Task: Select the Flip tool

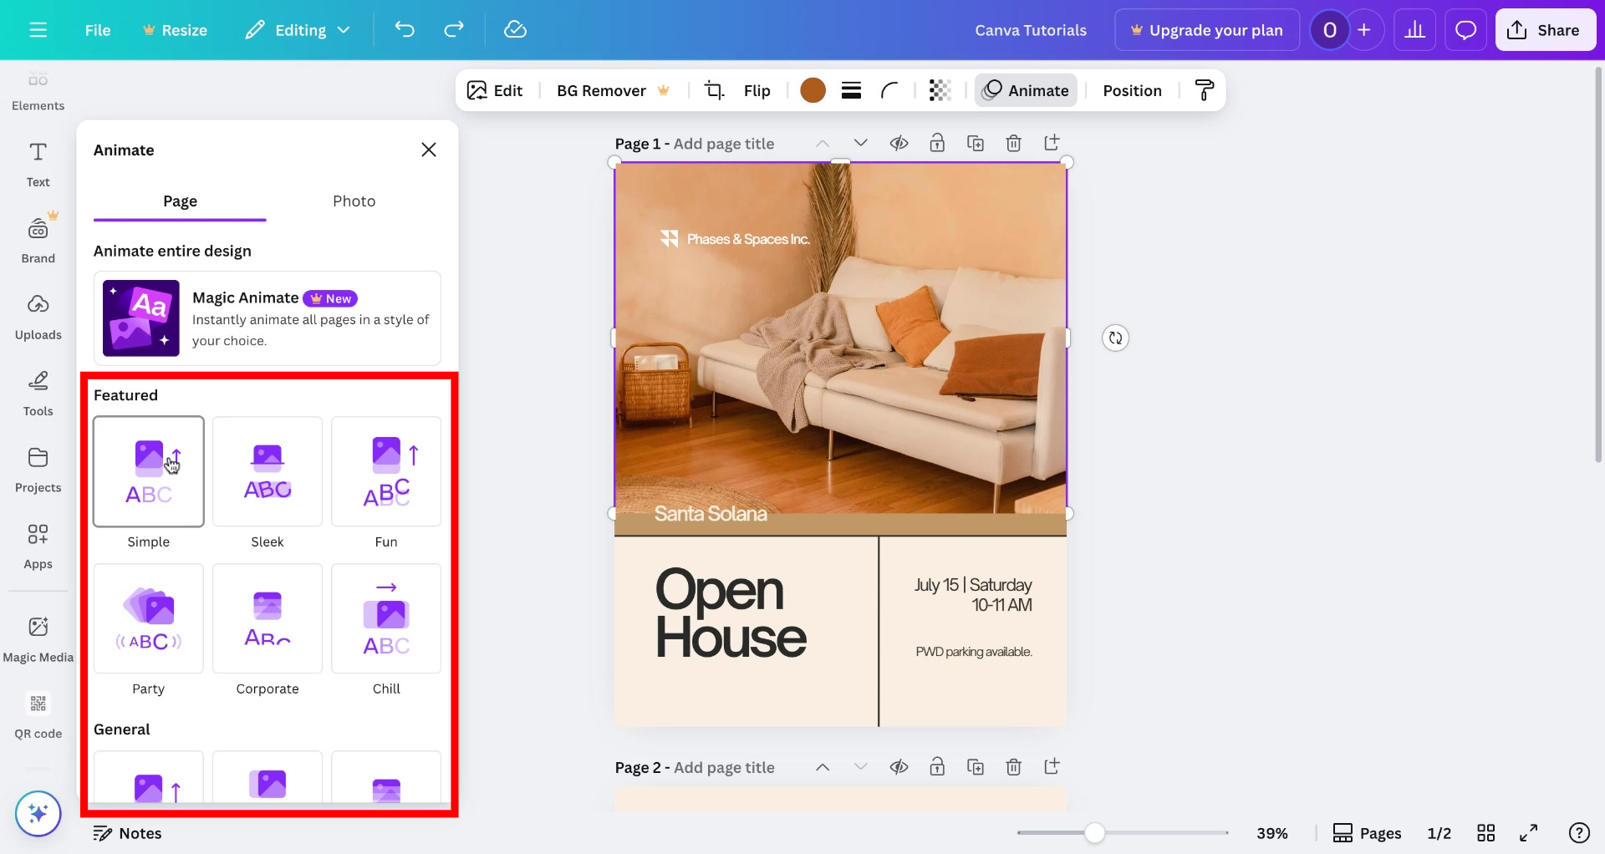Action: [757, 90]
